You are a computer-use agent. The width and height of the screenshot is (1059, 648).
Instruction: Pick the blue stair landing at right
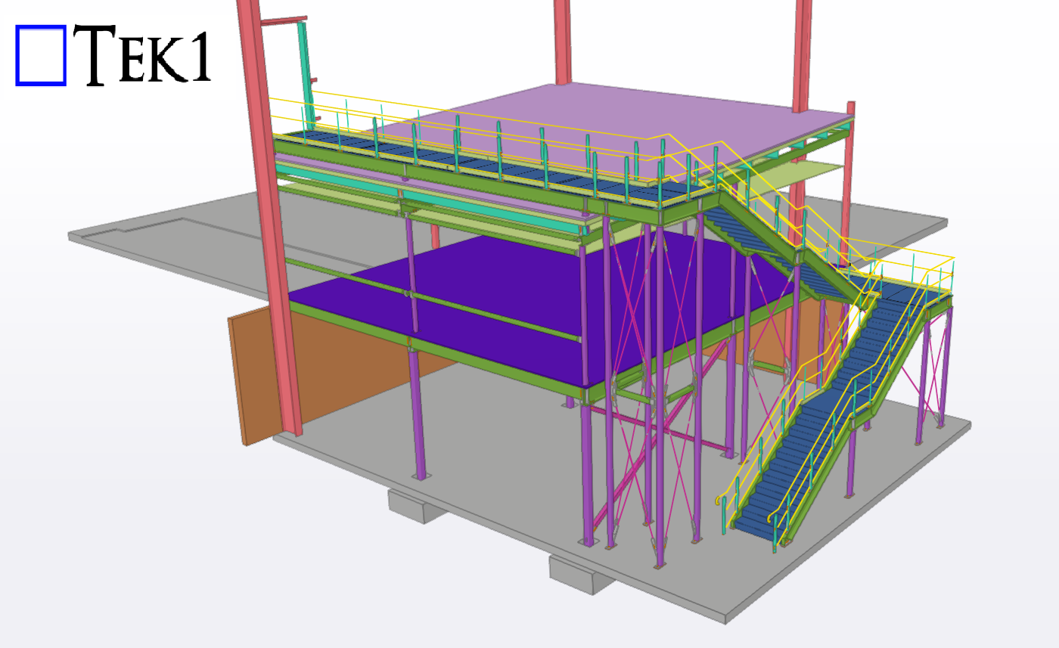(x=904, y=292)
